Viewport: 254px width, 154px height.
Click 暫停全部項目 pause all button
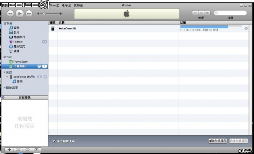(x=217, y=141)
